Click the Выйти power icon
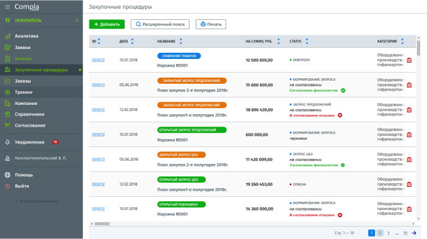The image size is (427, 239). [x=7, y=186]
